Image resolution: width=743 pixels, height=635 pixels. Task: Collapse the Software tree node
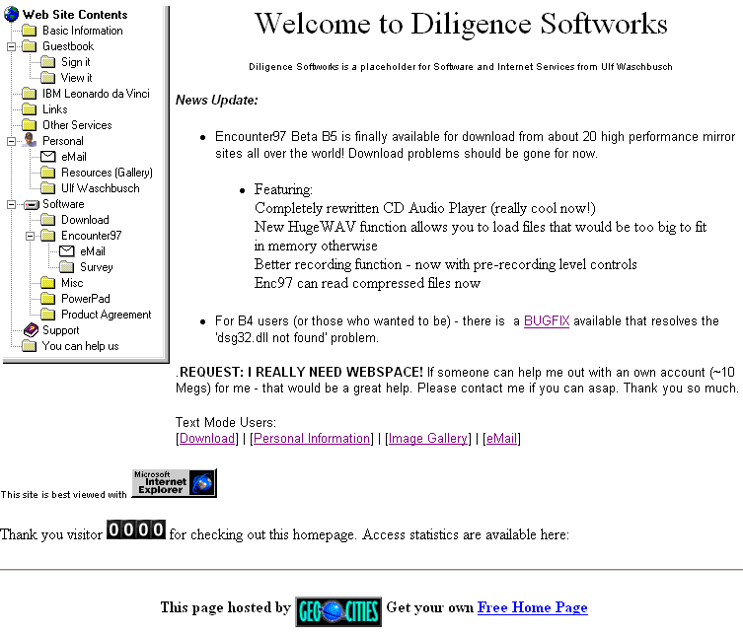coord(11,204)
